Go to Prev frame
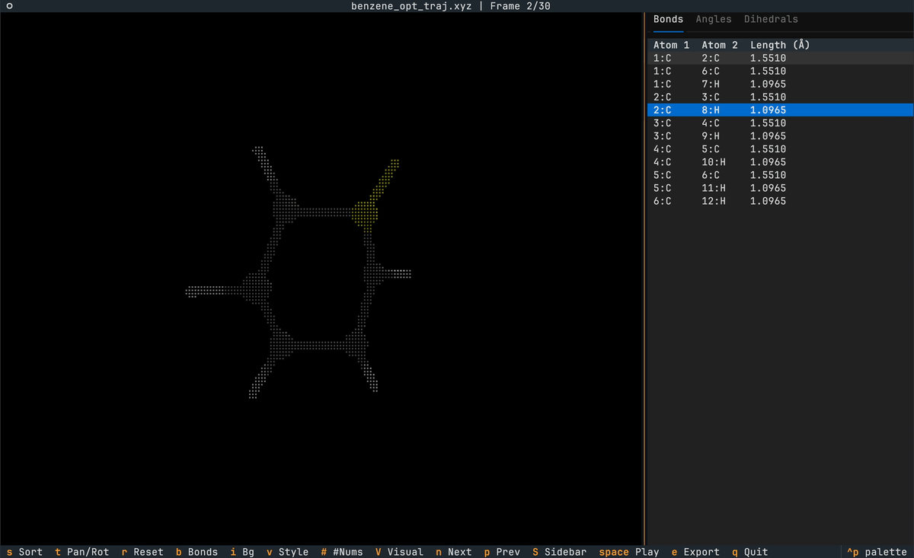This screenshot has height=558, width=914. tap(501, 552)
